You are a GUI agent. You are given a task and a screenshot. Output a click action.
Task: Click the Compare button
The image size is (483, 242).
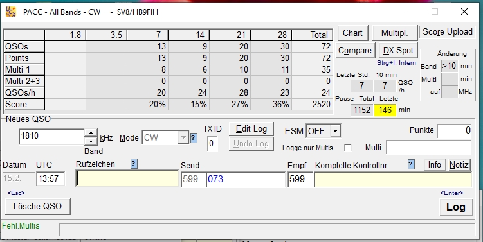[x=355, y=51]
